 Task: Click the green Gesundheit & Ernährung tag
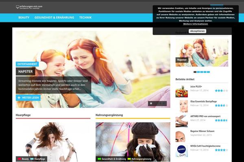112,159
